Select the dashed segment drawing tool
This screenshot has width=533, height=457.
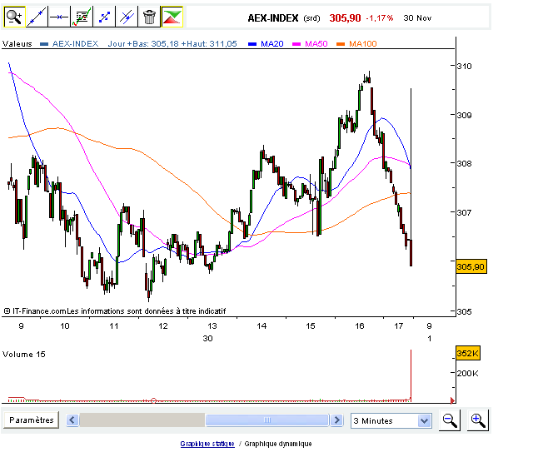pos(104,17)
